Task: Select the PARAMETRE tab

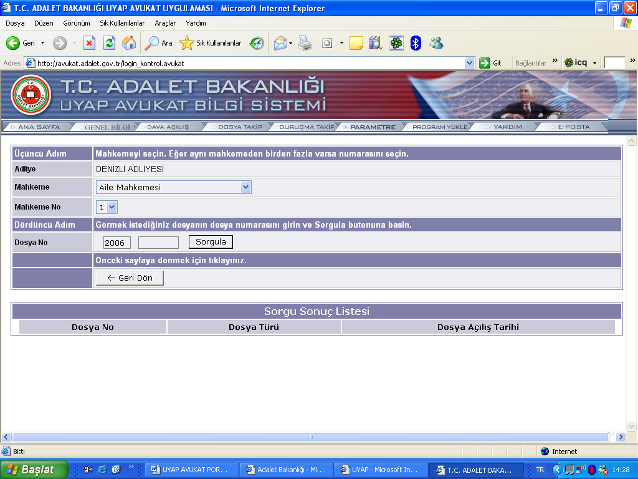Action: (373, 127)
